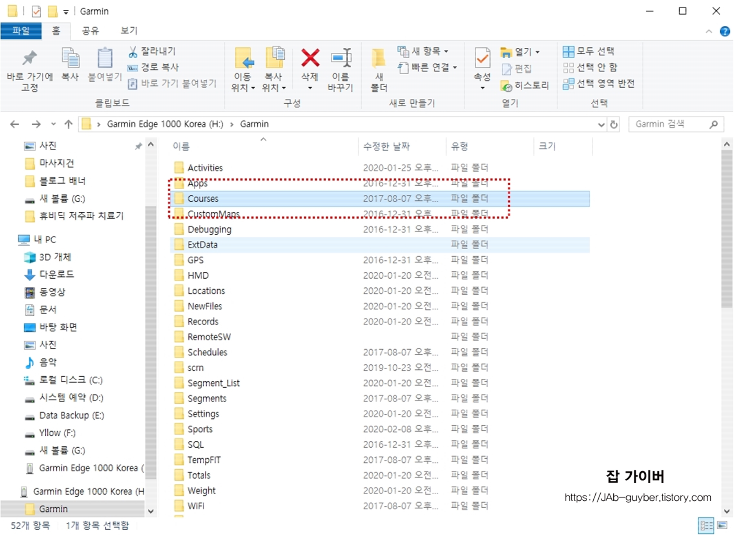Click the Paste (붙여넣기) ribbon icon

tap(105, 64)
